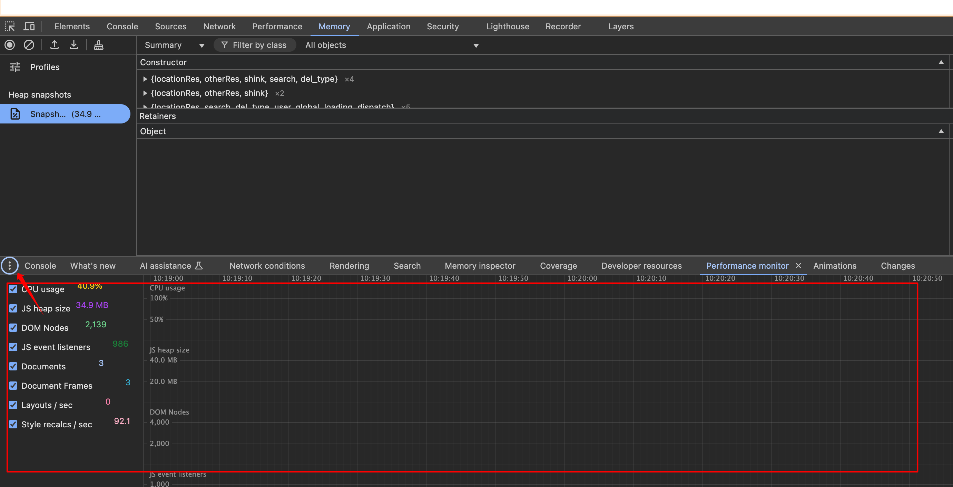Click the collect garbage broom icon

(x=98, y=45)
